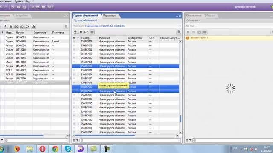Open Google Chrome from the taskbar

[55, 149]
